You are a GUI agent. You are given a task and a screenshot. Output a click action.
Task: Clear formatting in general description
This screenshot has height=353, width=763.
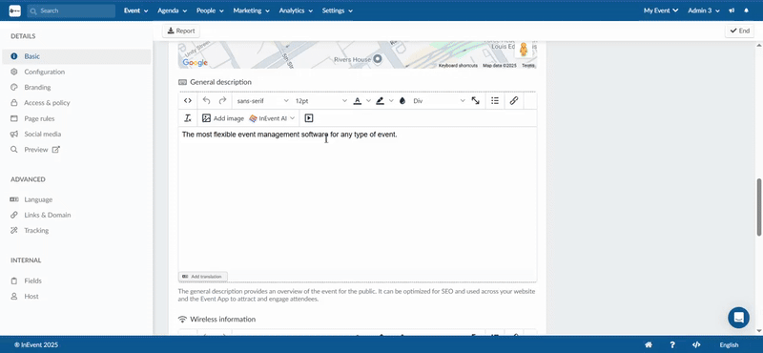point(187,118)
